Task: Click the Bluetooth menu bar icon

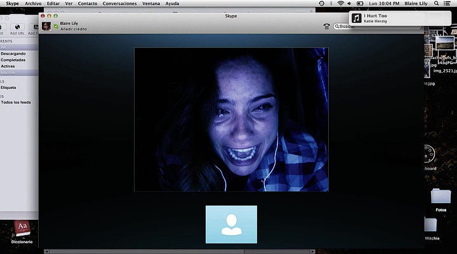Action: [x=331, y=4]
